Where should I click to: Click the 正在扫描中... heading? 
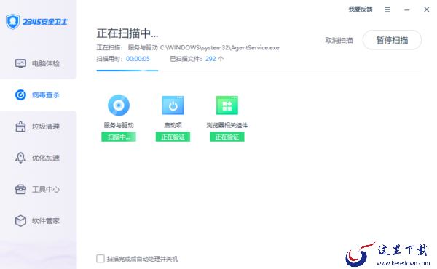pyautogui.click(x=127, y=33)
